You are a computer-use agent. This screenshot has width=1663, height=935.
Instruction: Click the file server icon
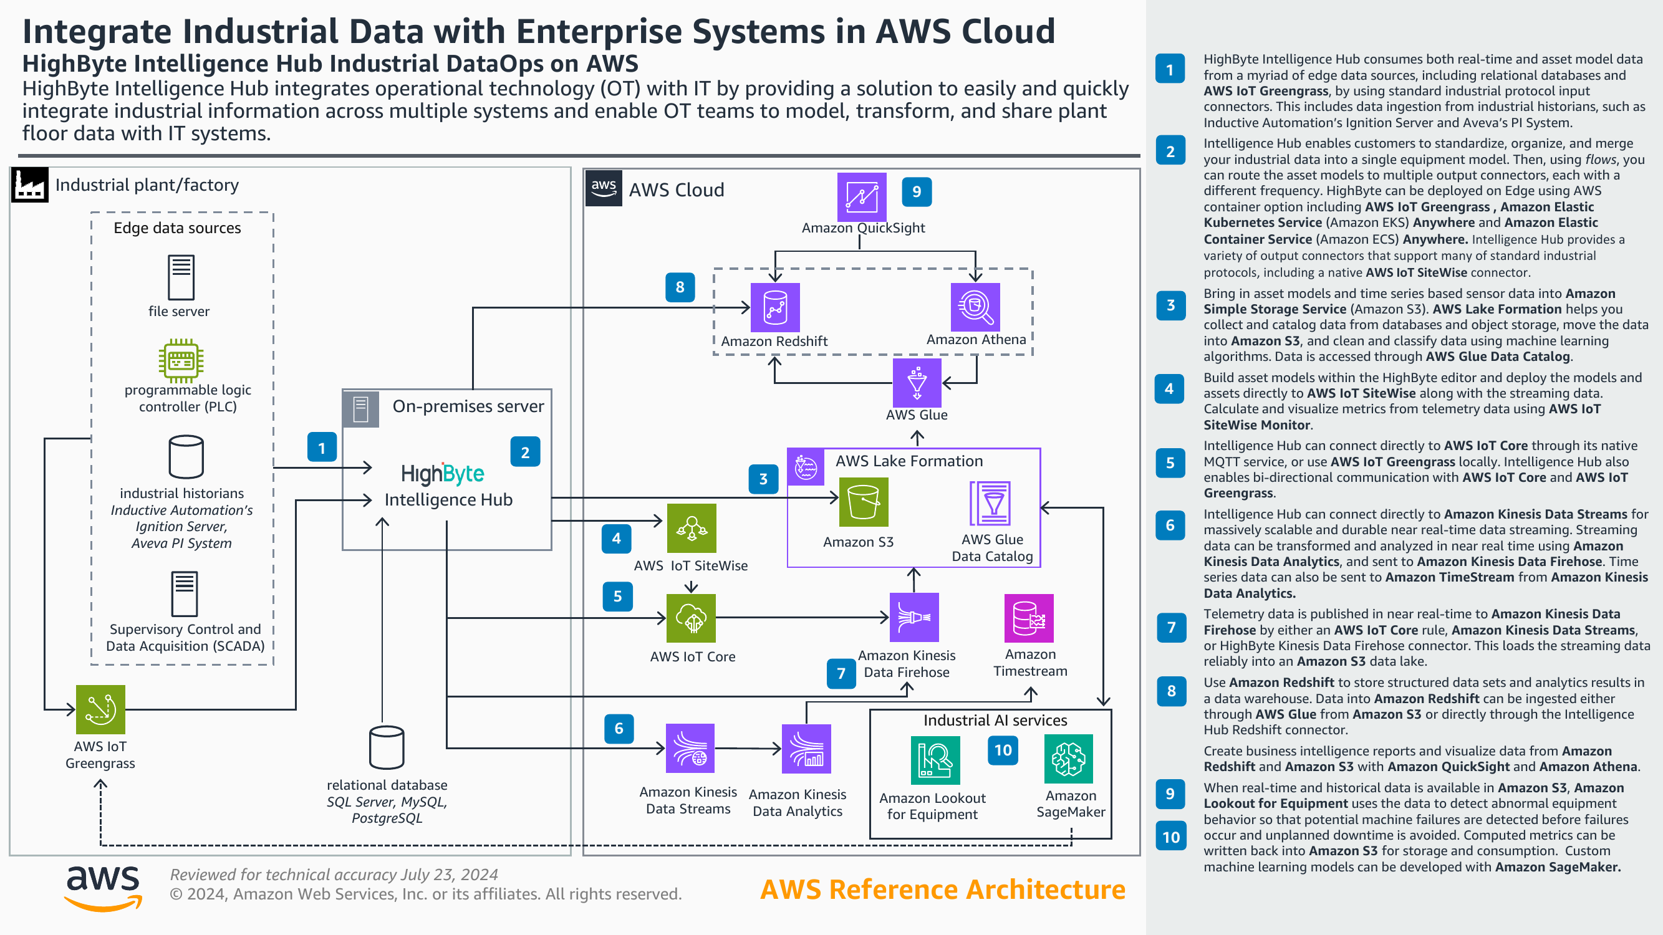click(x=181, y=277)
